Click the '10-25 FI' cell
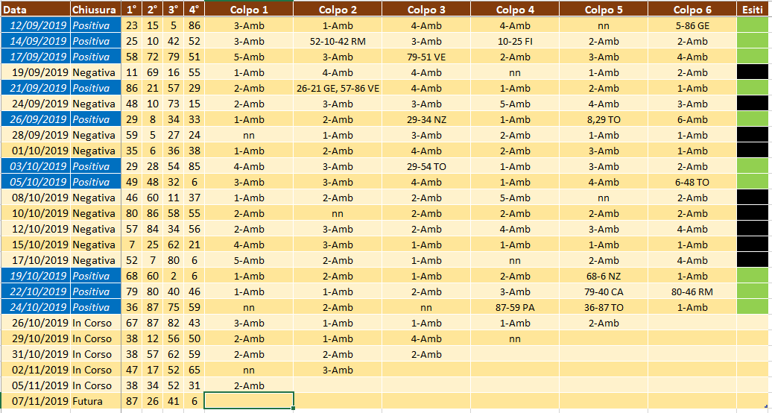The height and width of the screenshot is (413, 772). [x=515, y=42]
